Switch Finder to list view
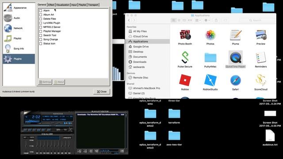The height and width of the screenshot is (159, 283). (x=179, y=20)
